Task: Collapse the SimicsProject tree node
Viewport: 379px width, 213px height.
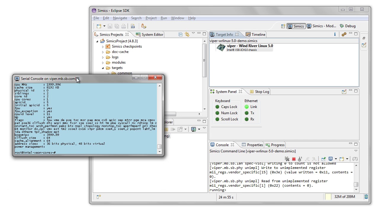Action: pyautogui.click(x=97, y=41)
